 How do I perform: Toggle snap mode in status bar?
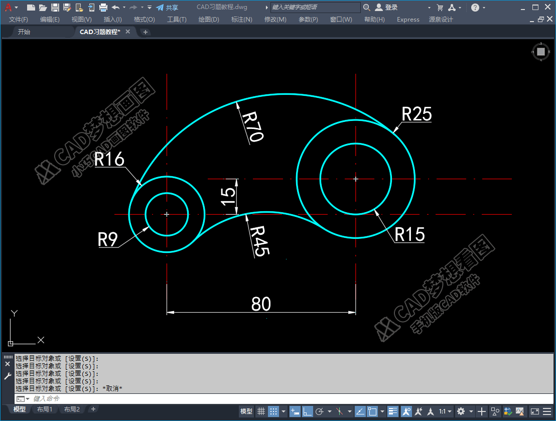tap(273, 411)
